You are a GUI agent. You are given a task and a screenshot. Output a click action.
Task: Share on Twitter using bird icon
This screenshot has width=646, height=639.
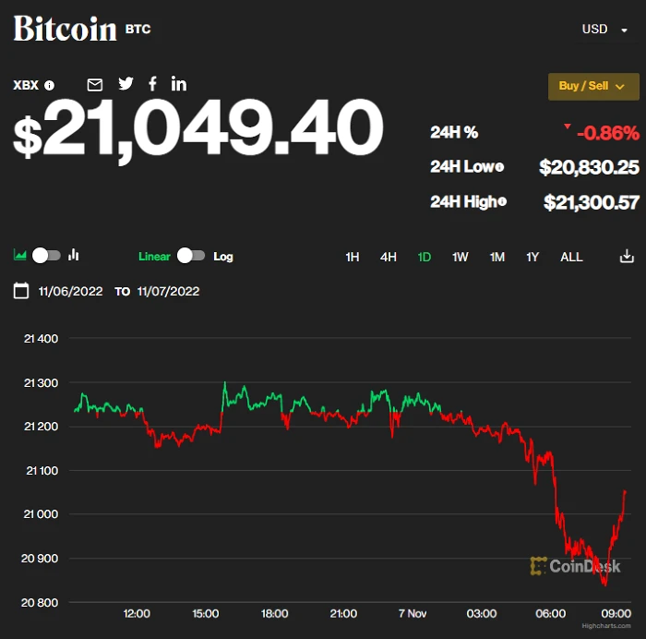coord(126,84)
